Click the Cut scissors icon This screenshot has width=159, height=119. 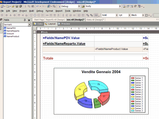click(25, 6)
